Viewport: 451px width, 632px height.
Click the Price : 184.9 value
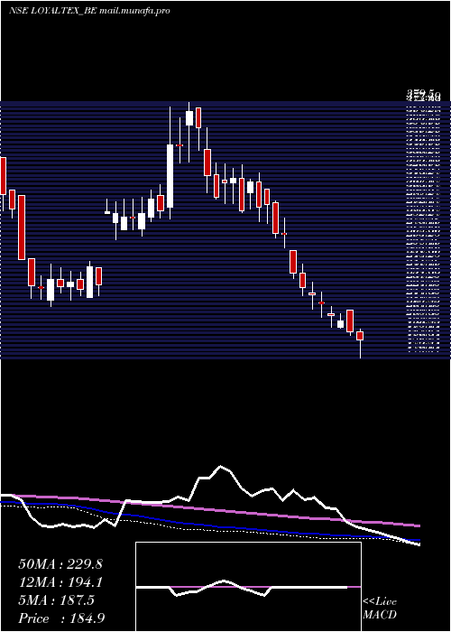(61, 618)
